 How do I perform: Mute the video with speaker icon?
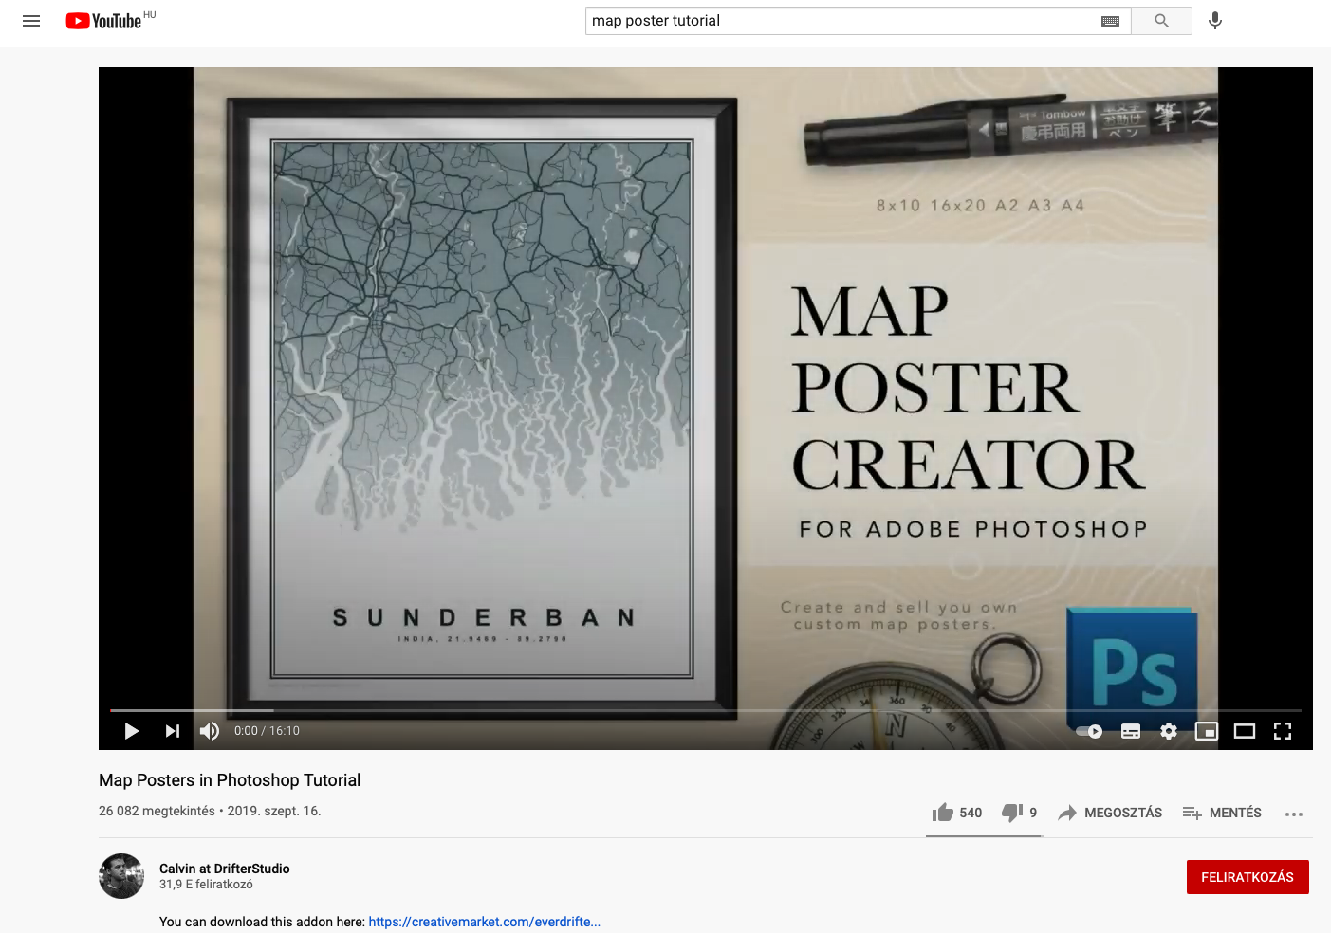(x=210, y=731)
